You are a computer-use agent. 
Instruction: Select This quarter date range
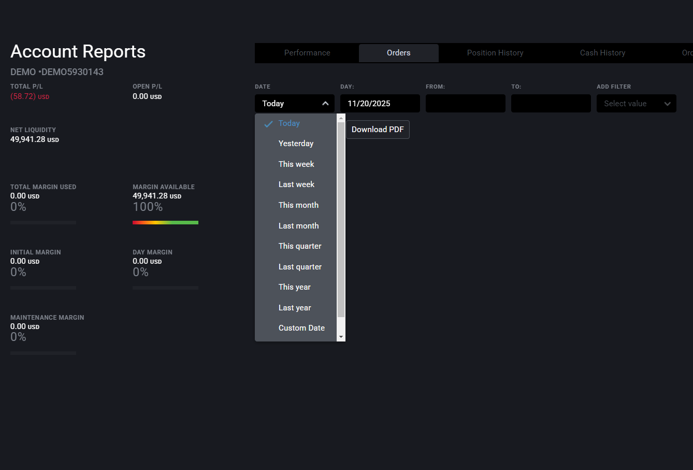click(300, 246)
